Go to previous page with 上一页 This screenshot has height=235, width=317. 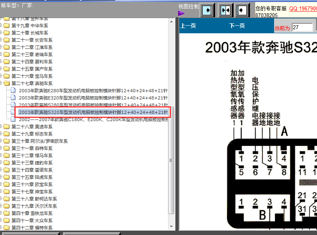pos(188,26)
